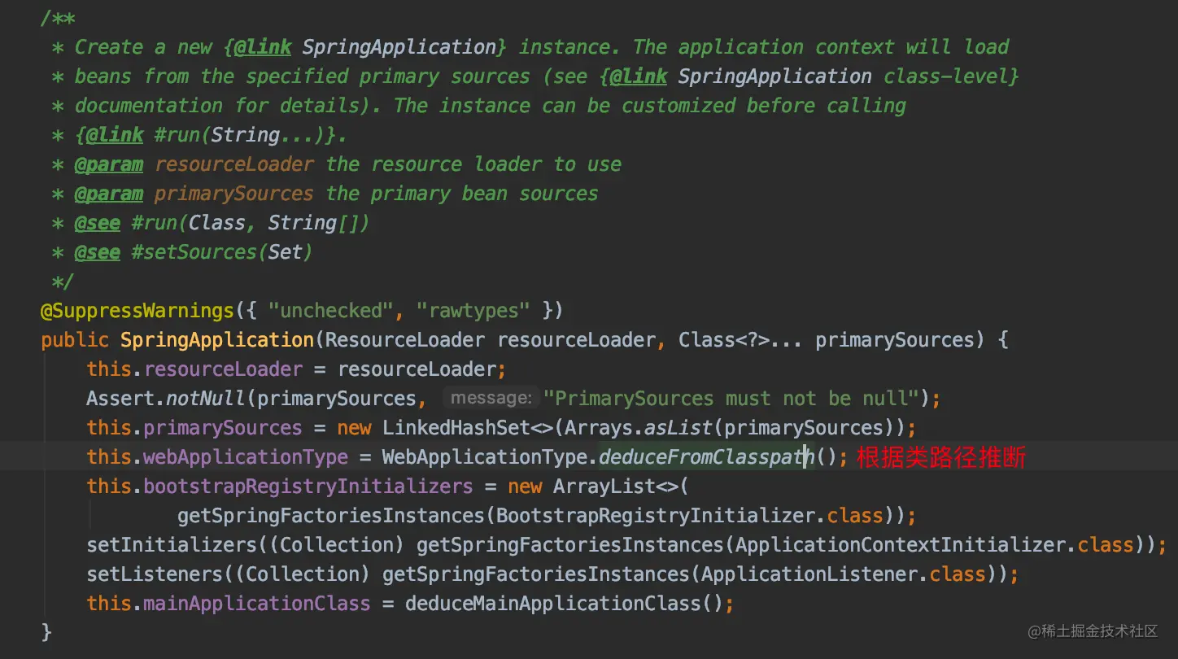Click the this.bootstrapRegistryInitializers field
This screenshot has width=1178, height=659.
tap(280, 487)
